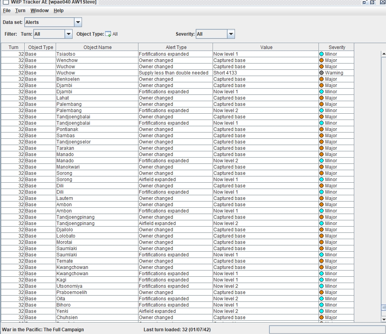
Task: Click the Minor severity dot for Utsonomiya
Action: tap(322, 286)
